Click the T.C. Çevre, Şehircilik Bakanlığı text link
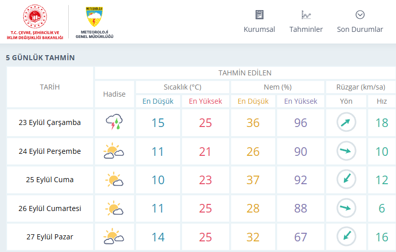This screenshot has width=396, height=252. pos(35,35)
